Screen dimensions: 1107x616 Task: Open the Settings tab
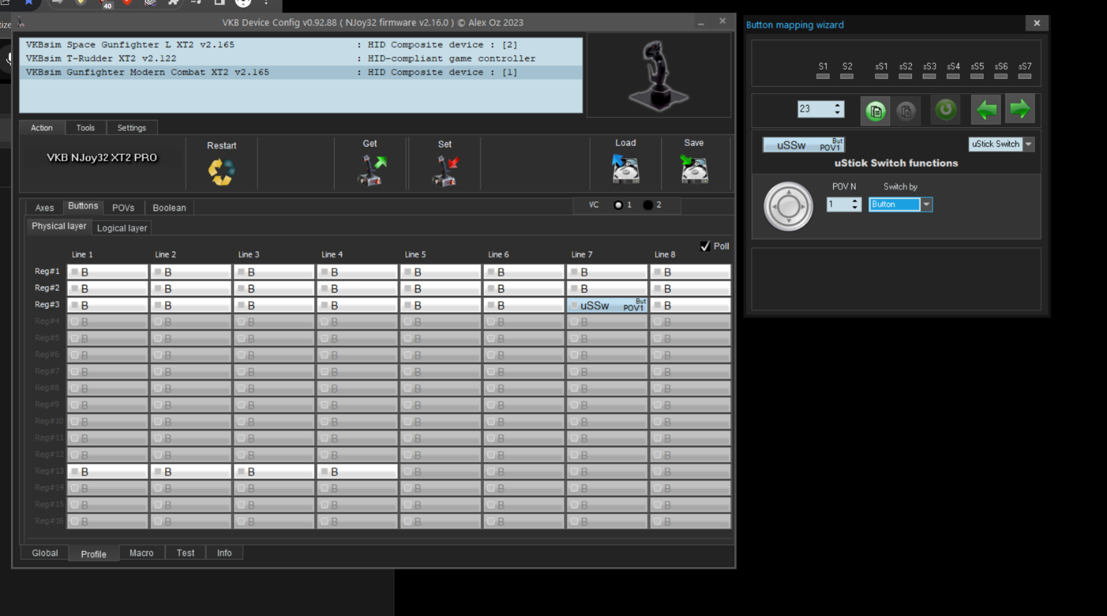(131, 128)
